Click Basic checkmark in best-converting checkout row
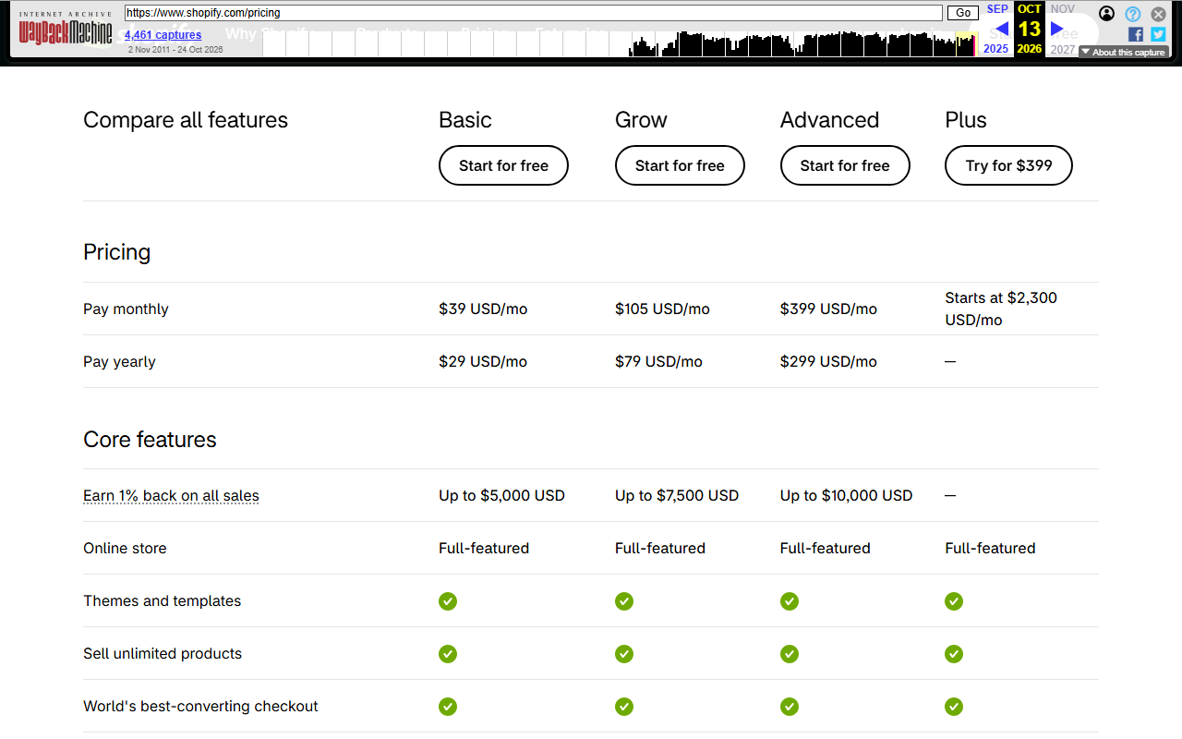 click(x=448, y=707)
